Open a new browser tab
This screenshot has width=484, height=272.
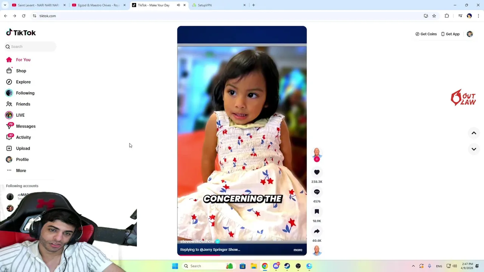pyautogui.click(x=253, y=5)
